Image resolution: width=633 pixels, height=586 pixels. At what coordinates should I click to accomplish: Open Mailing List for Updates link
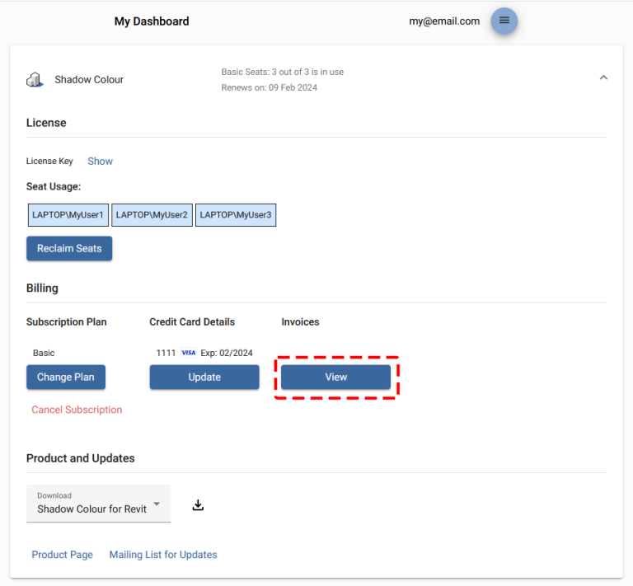tap(163, 555)
